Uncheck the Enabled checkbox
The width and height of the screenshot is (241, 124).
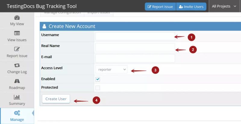[98, 79]
